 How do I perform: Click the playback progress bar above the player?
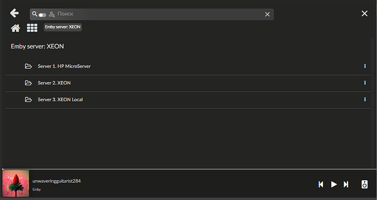(188, 169)
